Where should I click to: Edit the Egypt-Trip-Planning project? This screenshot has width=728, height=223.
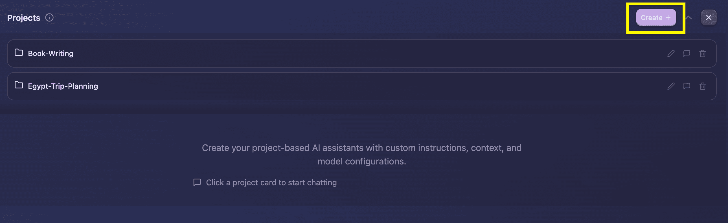671,86
